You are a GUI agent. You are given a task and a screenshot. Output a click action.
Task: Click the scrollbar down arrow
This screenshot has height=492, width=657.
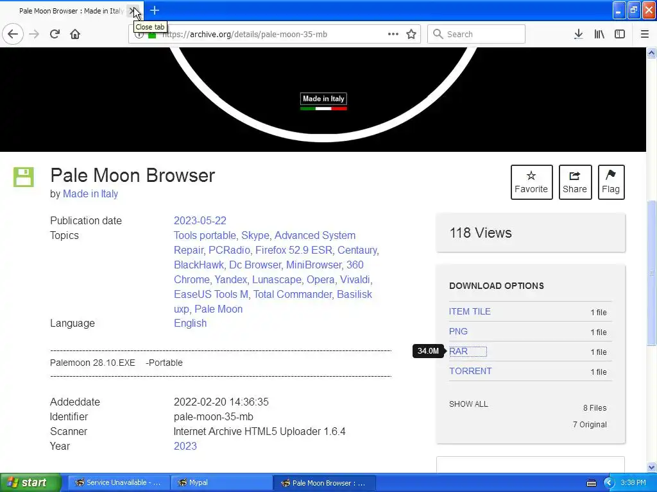click(652, 467)
